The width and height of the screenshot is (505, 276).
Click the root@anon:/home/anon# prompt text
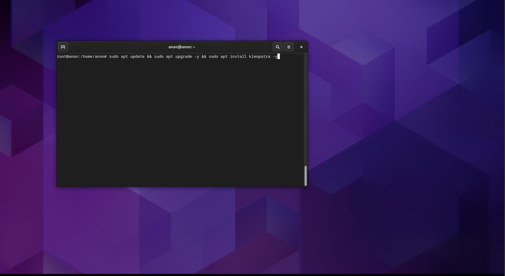click(82, 57)
